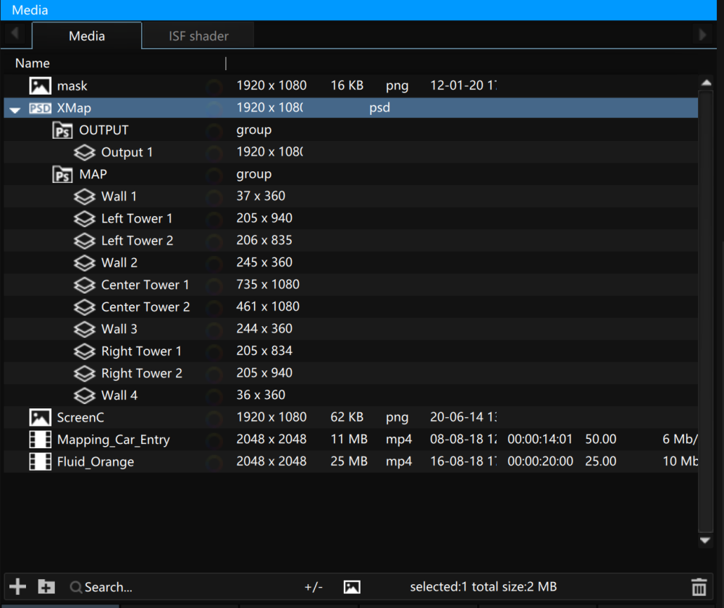The width and height of the screenshot is (724, 608).
Task: Click the Center Tower 2 layer icon
Action: 85,307
